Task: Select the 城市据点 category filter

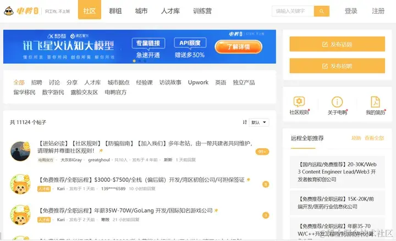Action: click(x=118, y=82)
